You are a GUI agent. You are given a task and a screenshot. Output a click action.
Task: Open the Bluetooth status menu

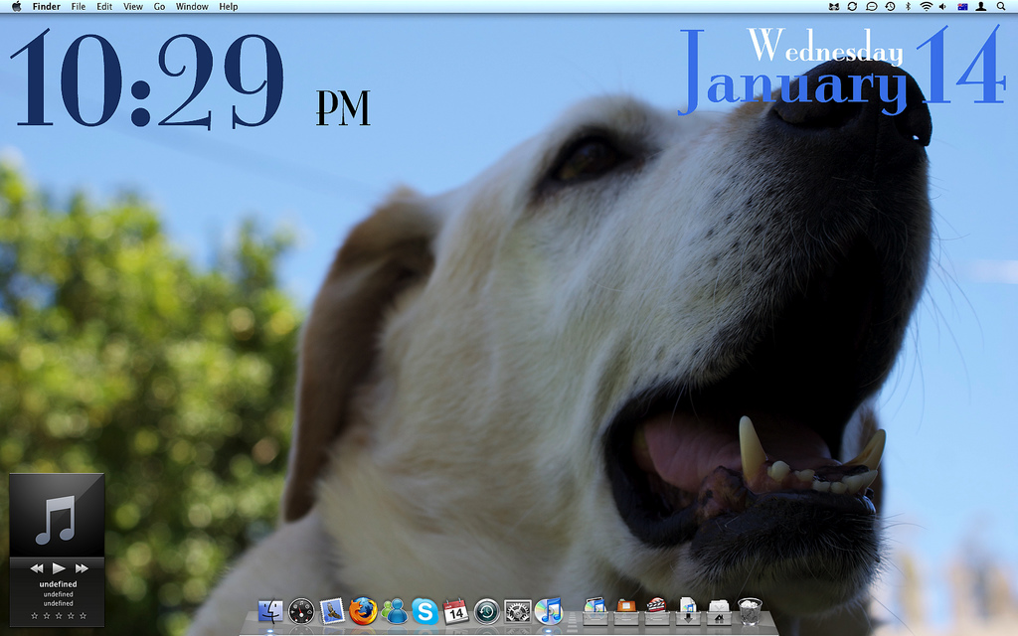pyautogui.click(x=909, y=7)
